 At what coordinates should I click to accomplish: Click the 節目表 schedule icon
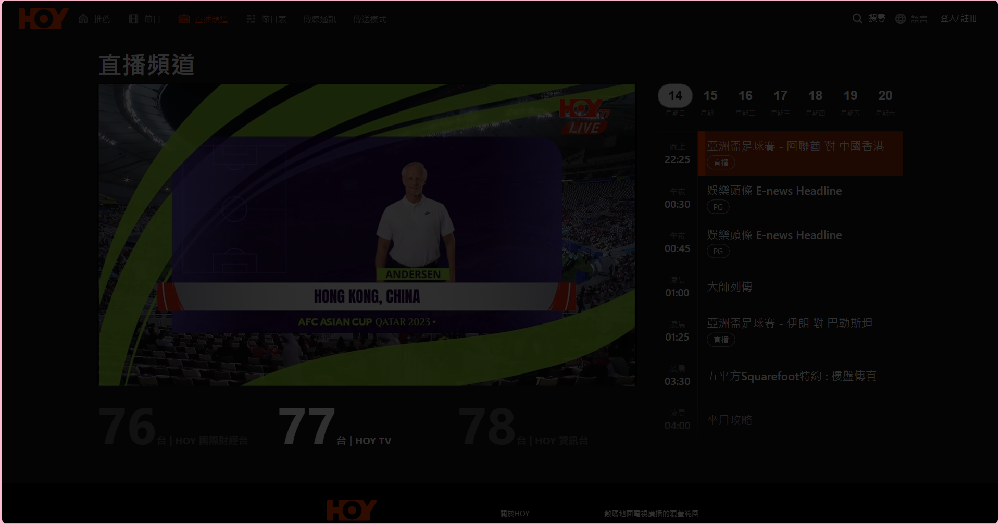point(251,19)
